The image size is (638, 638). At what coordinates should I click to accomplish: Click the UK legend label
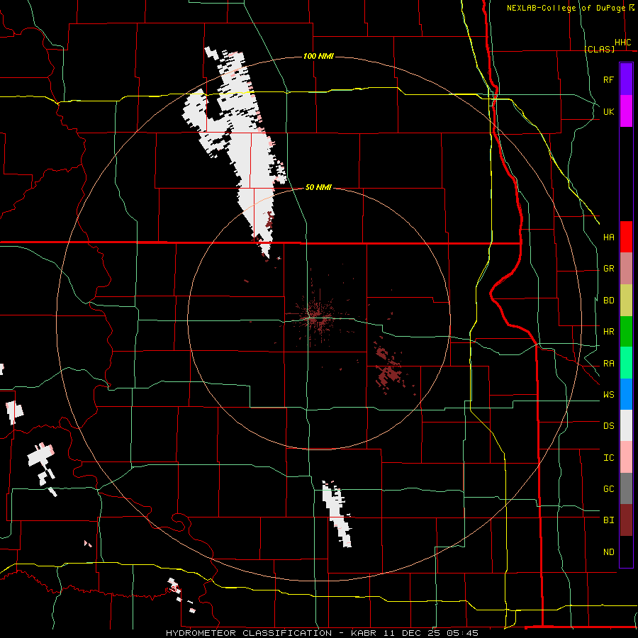point(608,111)
